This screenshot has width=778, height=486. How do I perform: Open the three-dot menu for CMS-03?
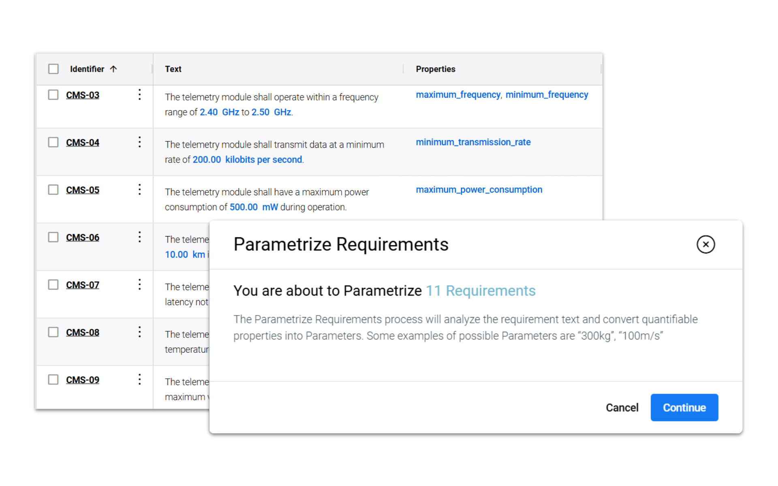(x=139, y=95)
